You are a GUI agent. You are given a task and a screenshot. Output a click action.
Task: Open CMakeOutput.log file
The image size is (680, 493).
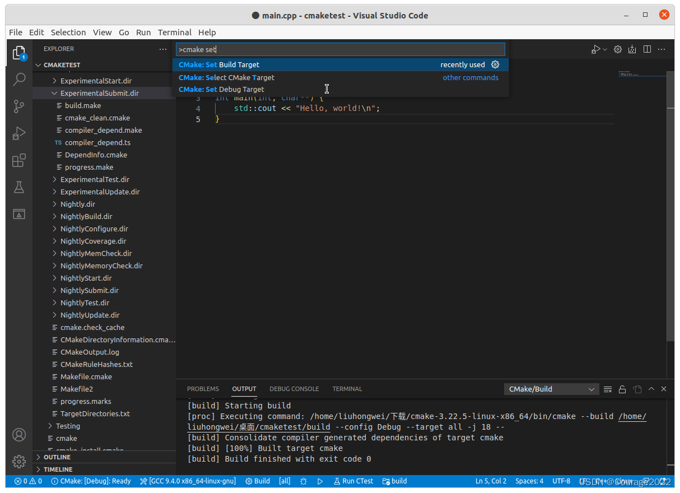[104, 352]
